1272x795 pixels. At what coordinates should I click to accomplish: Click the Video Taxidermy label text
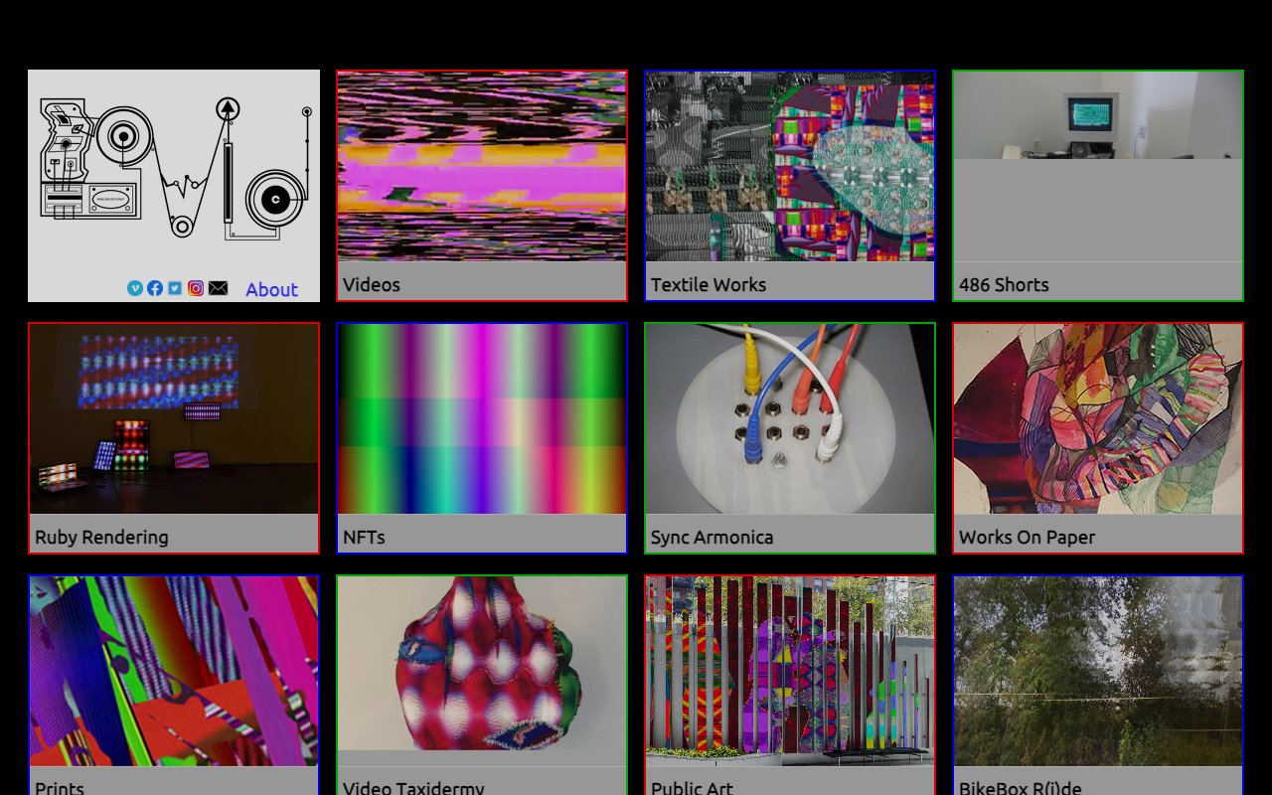tap(413, 788)
